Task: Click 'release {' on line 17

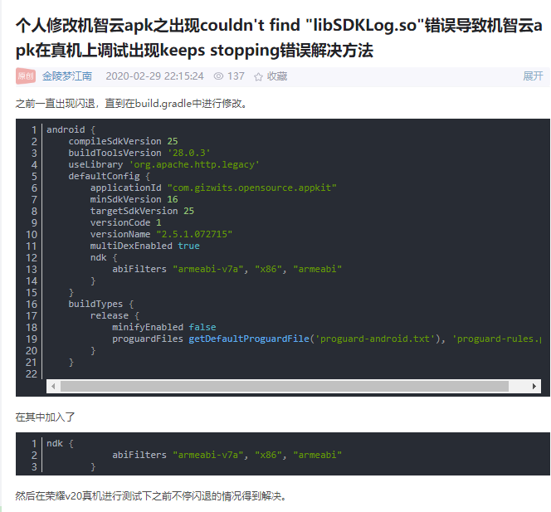Action: click(115, 315)
